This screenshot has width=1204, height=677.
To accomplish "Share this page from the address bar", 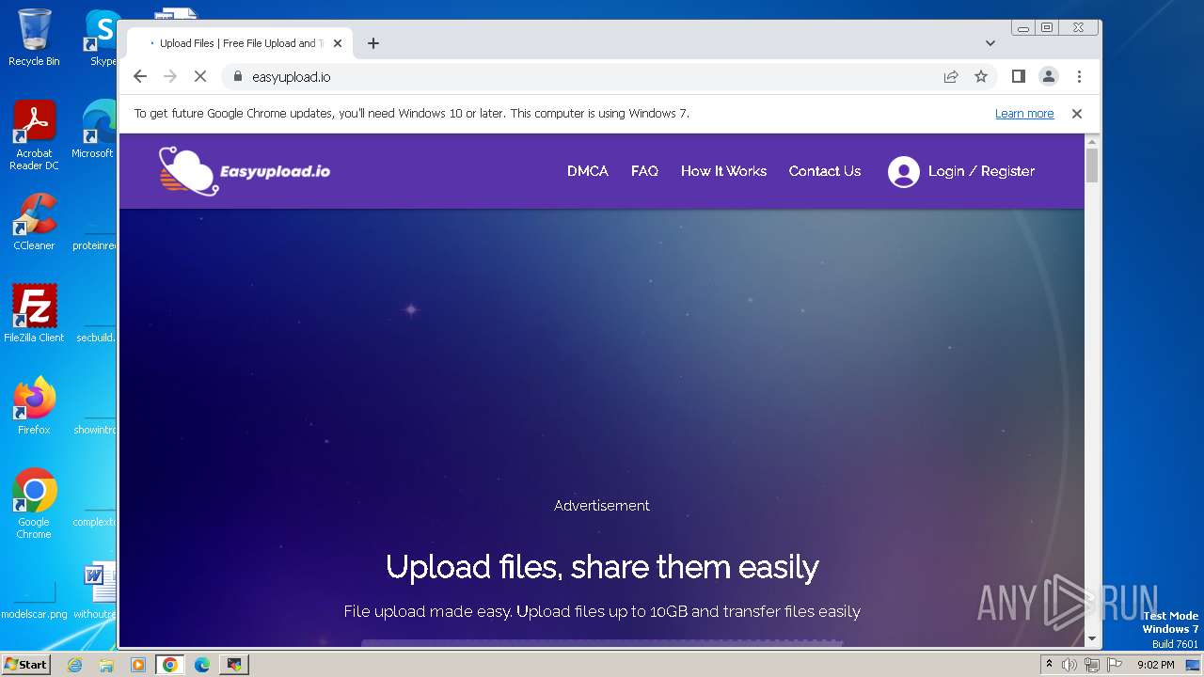I will 951,77.
